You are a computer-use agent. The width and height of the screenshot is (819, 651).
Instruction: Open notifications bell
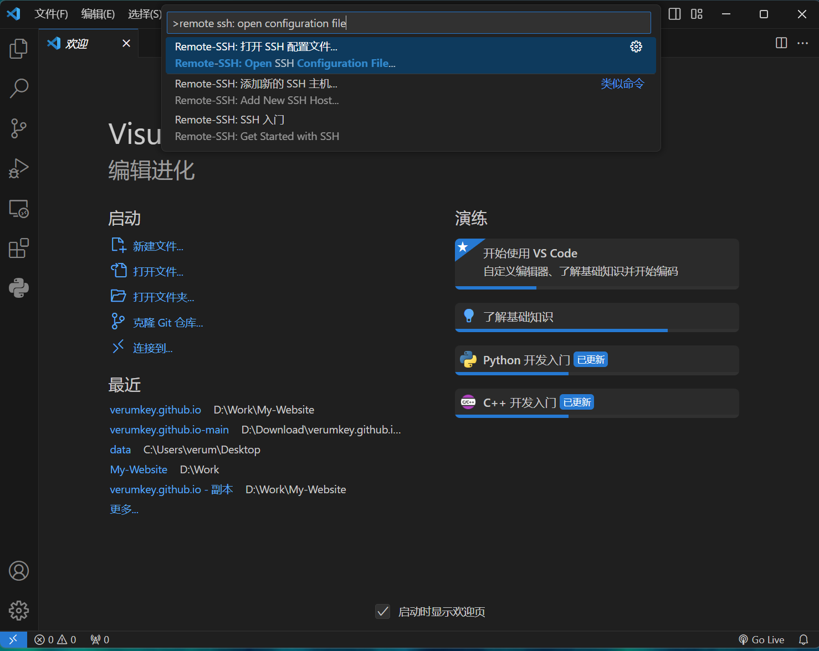[803, 639]
